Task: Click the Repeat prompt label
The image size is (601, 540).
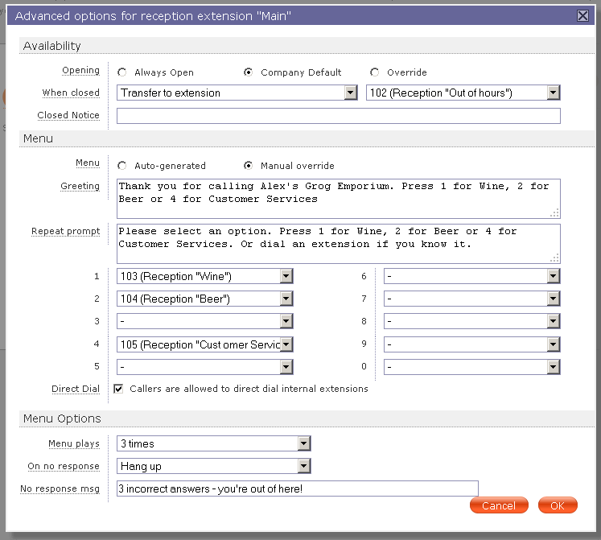Action: tap(65, 231)
